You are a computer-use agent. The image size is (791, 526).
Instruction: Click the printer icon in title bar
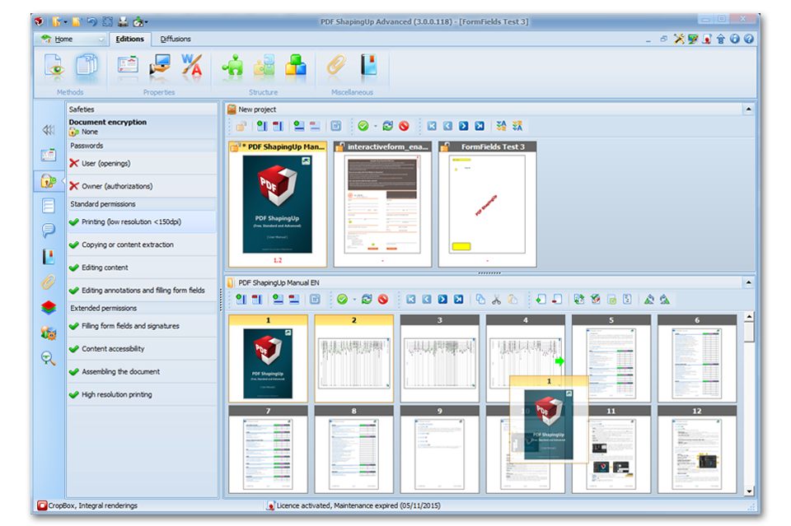[123, 21]
